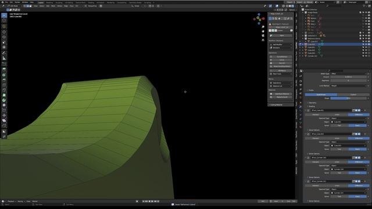Select the Superellipse profile button
This screenshot has height=209, width=372.
point(321,95)
